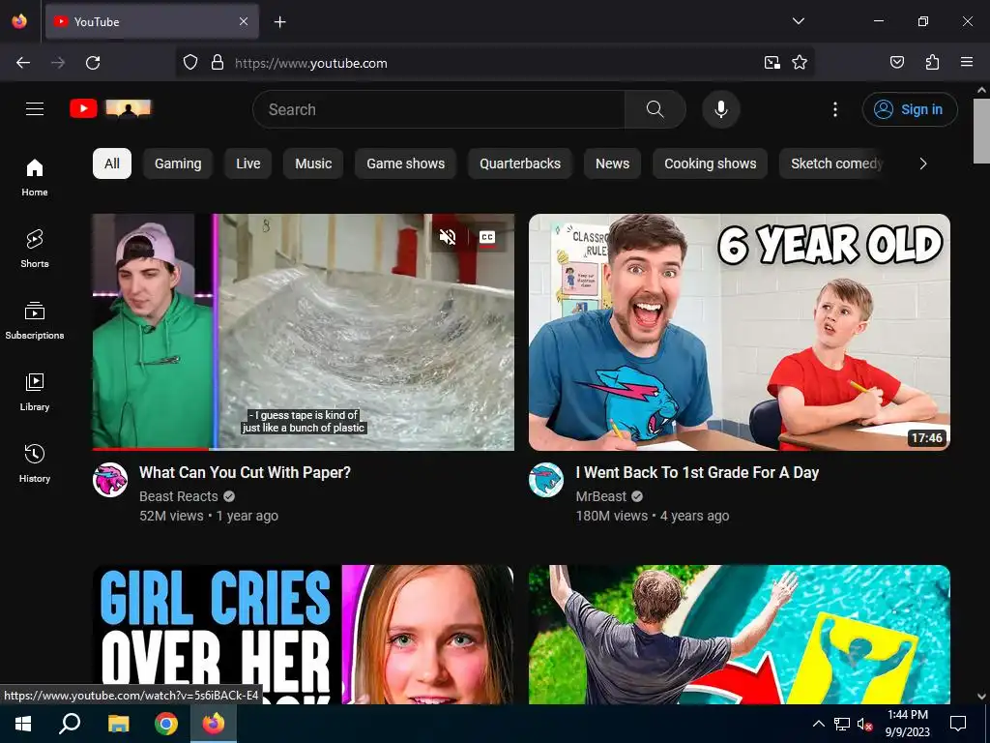Open the Beast Reacts channel name link
Viewport: 990px width, 743px height.
[179, 496]
